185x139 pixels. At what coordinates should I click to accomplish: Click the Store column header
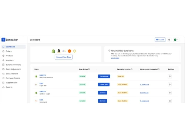tap(37, 69)
